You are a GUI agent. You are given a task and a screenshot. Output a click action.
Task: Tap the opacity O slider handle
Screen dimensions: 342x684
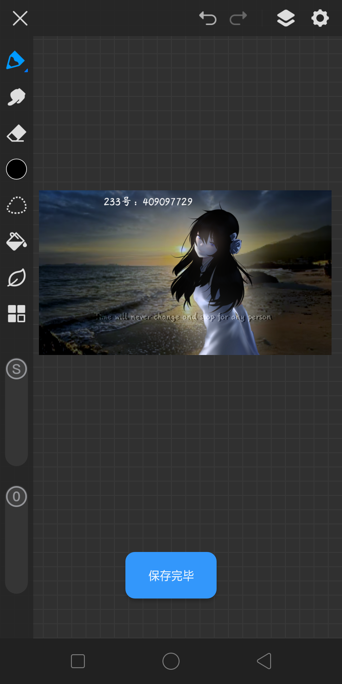[x=16, y=497]
